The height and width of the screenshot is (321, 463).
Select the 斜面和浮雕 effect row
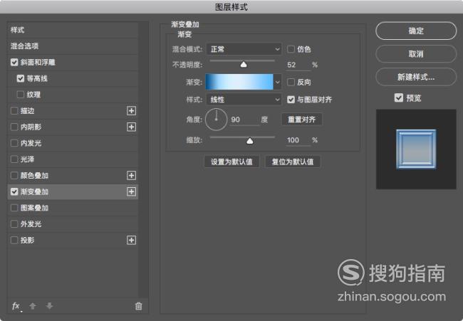[73, 62]
